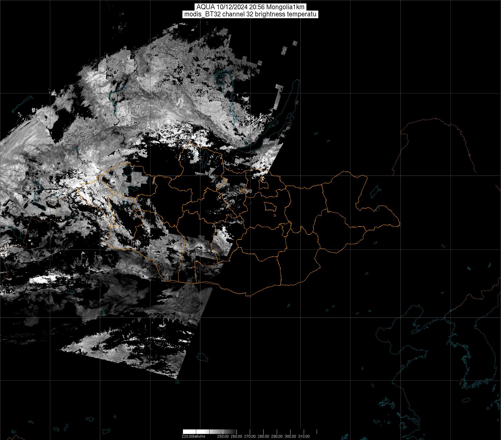Click the 260.00 legend label
Screen dimensions: 501x440
point(237,436)
